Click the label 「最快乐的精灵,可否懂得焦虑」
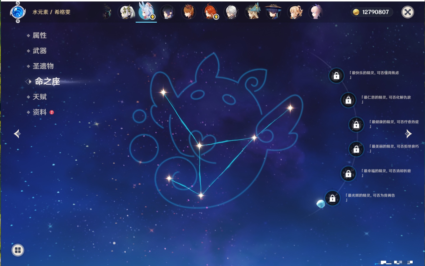This screenshot has width=425, height=266. 374,75
